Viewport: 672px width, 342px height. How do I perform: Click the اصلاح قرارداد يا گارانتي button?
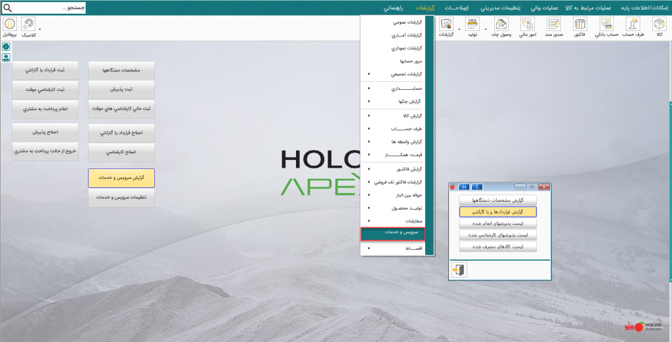(121, 133)
